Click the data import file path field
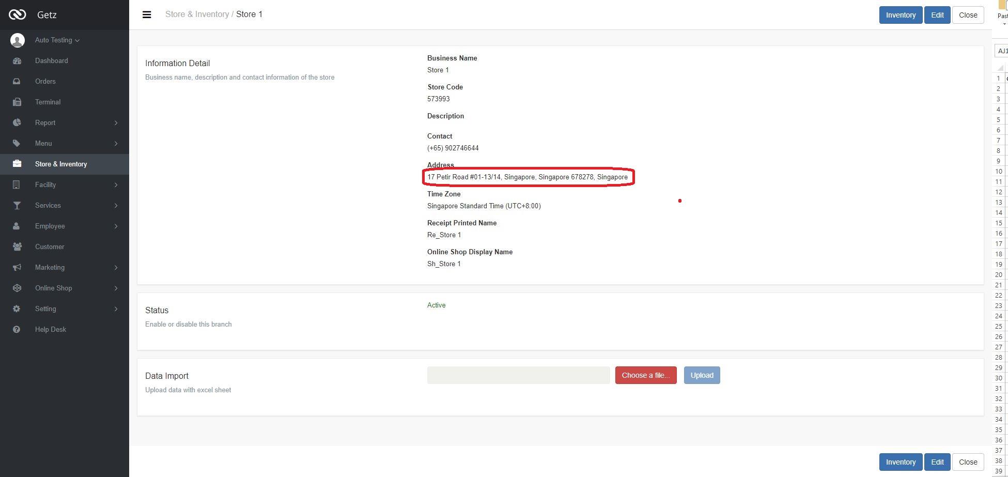The image size is (1008, 477). point(518,375)
